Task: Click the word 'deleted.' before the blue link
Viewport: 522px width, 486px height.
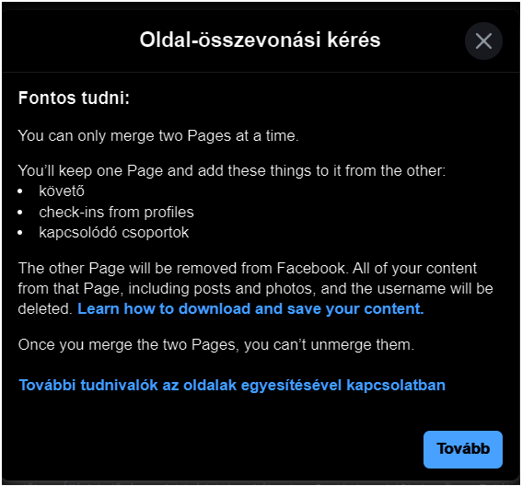Action: click(45, 309)
